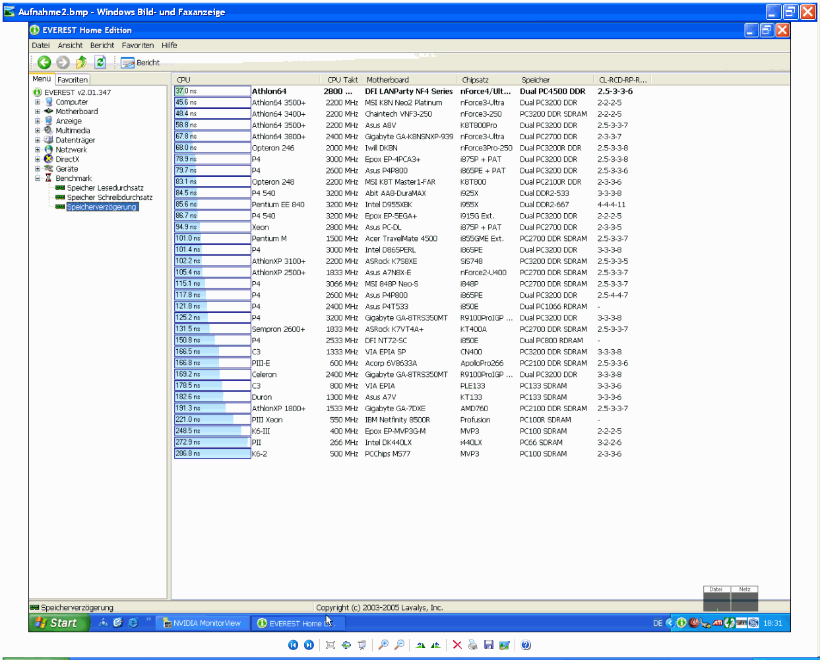Print image with printer icon
The width and height of the screenshot is (820, 660).
pos(472,645)
